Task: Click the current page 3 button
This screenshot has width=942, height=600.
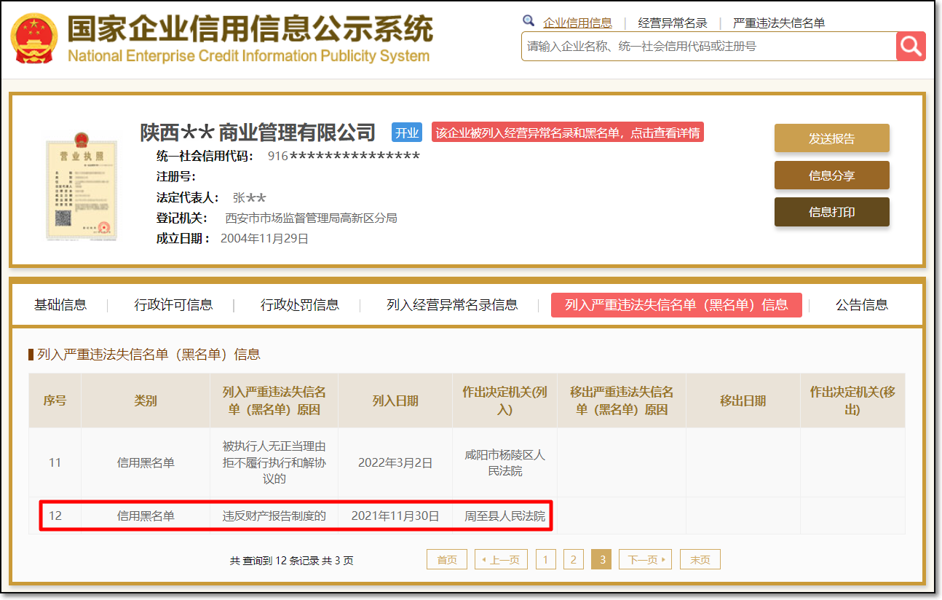Action: pyautogui.click(x=601, y=559)
